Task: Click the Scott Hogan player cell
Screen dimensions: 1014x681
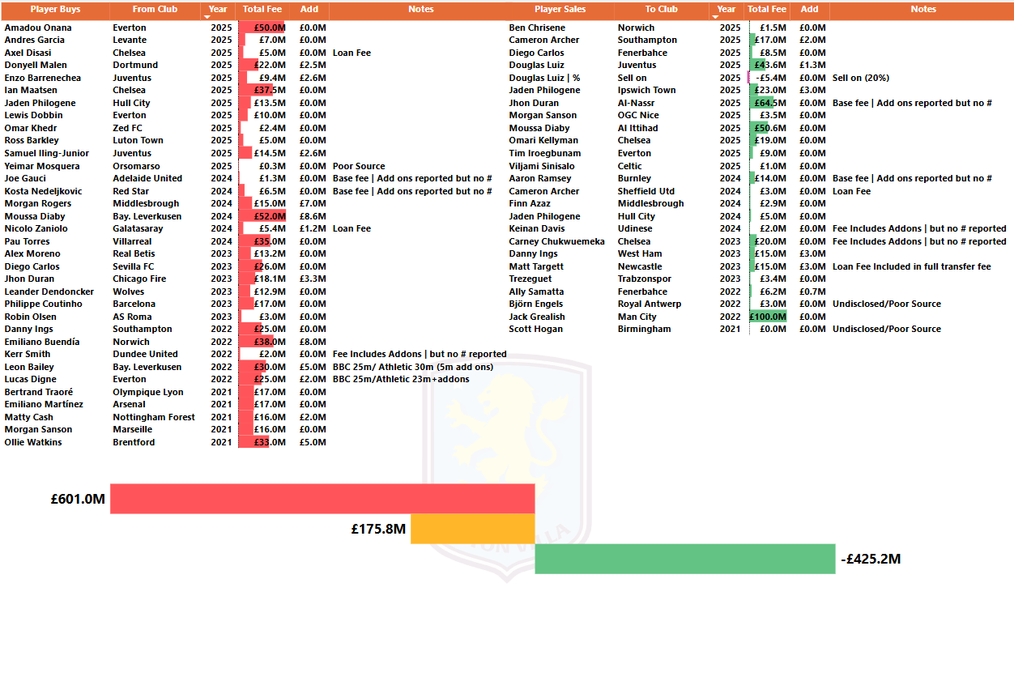Action: (x=535, y=329)
